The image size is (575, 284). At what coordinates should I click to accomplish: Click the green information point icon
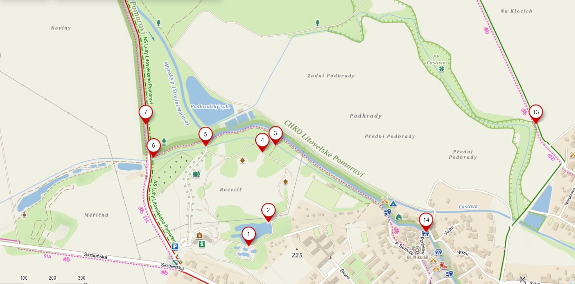(x=202, y=244)
